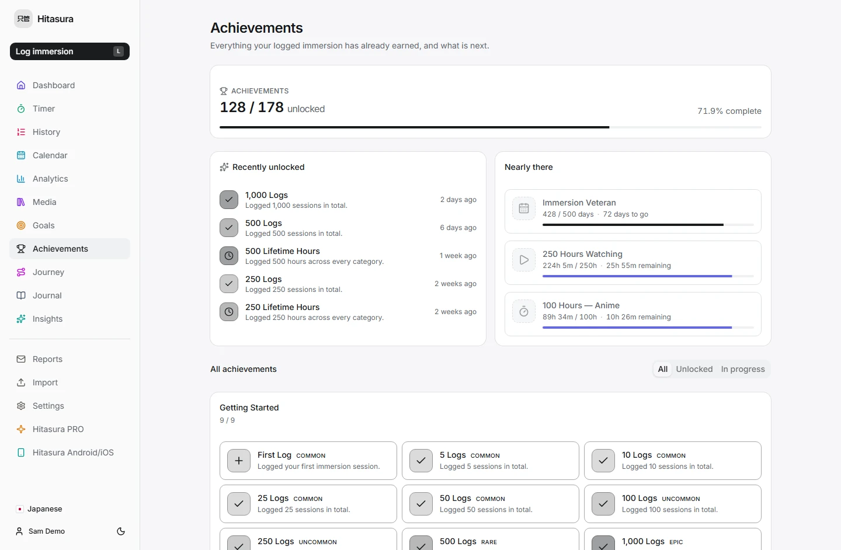Click the recently unlocked 500 Lifetime Hours row
841x550 pixels.
[x=348, y=256]
